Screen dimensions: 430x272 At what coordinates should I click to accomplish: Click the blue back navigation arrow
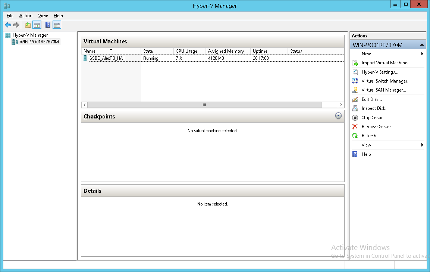[8, 25]
